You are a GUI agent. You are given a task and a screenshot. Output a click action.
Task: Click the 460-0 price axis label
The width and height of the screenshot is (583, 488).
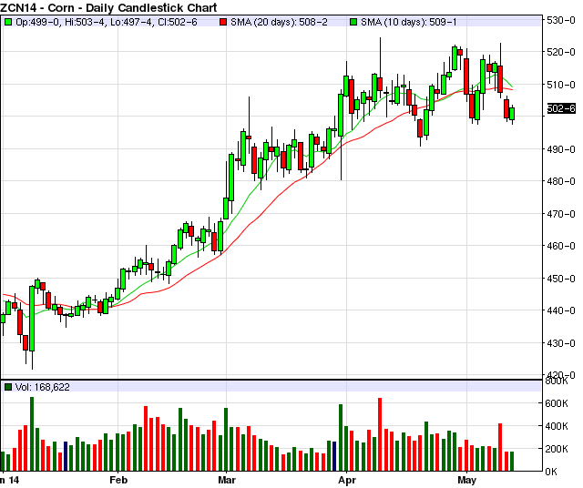[561, 246]
